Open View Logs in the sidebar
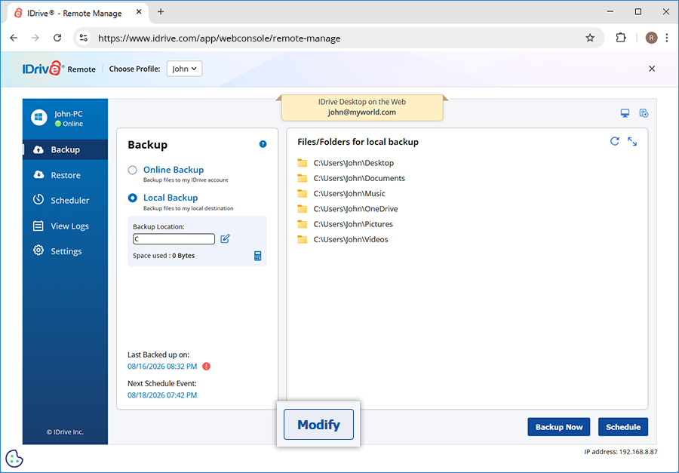The image size is (679, 473). (x=66, y=226)
